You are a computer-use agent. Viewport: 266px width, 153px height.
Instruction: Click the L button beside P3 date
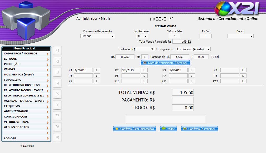(192, 70)
